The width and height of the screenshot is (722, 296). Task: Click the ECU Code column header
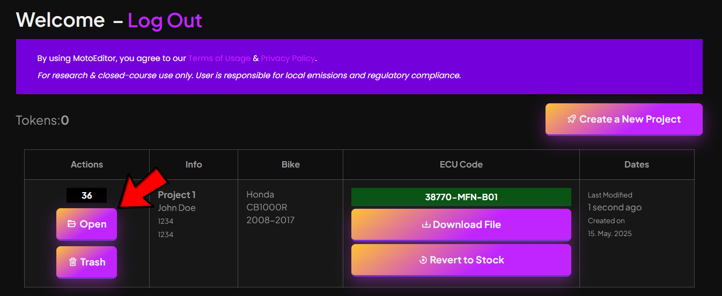coord(461,164)
